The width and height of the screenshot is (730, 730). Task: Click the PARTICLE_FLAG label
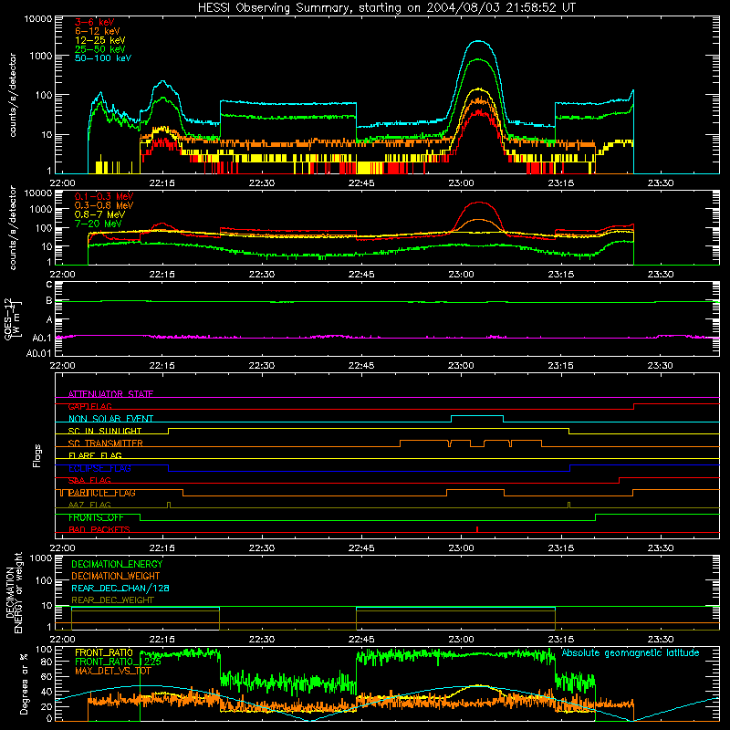[102, 493]
